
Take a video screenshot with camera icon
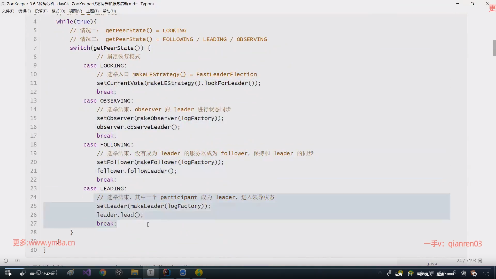pos(463,274)
